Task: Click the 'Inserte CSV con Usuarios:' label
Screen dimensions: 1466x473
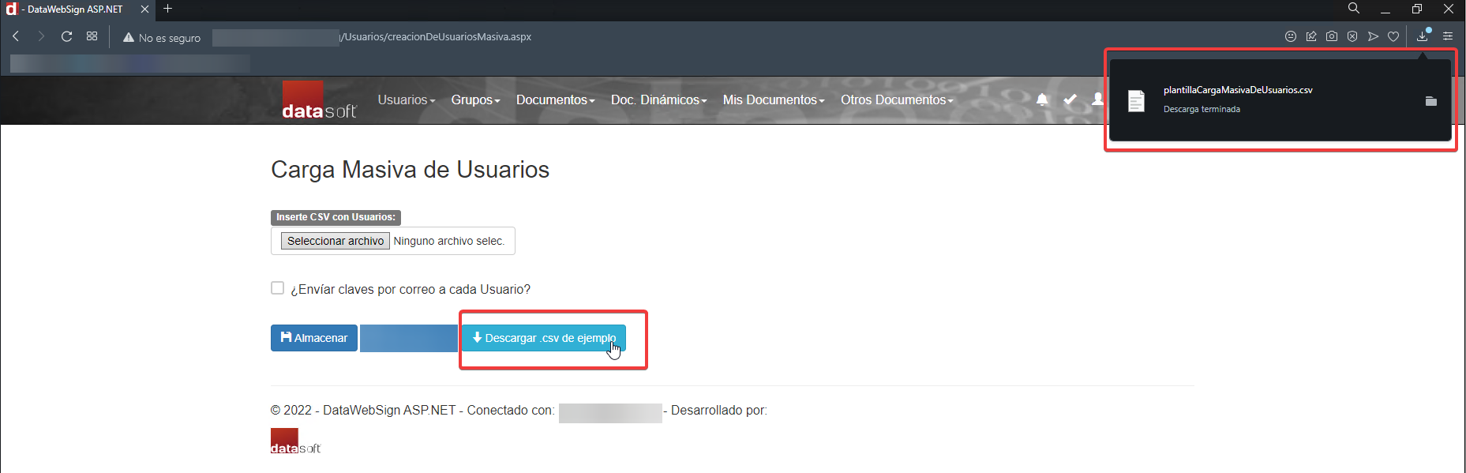Action: pyautogui.click(x=336, y=217)
